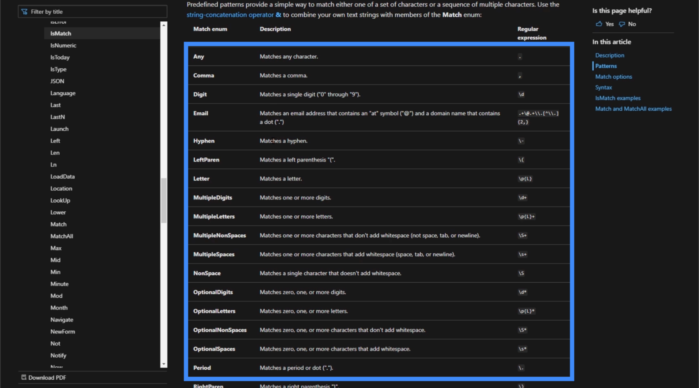The height and width of the screenshot is (388, 699).
Task: Click the Email enum table cell
Action: [x=201, y=113]
